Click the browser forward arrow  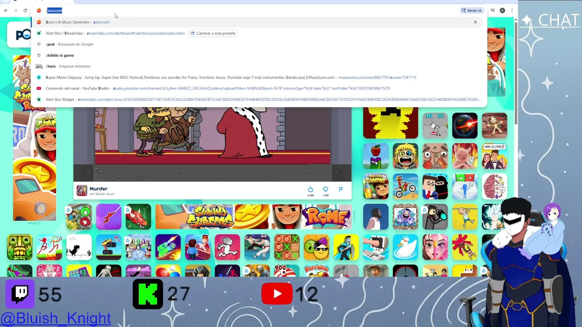tap(15, 10)
